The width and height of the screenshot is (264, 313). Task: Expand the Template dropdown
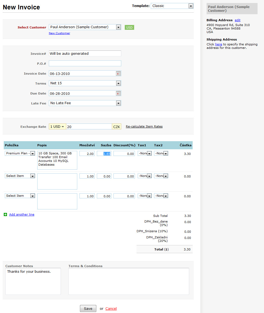(x=190, y=6)
